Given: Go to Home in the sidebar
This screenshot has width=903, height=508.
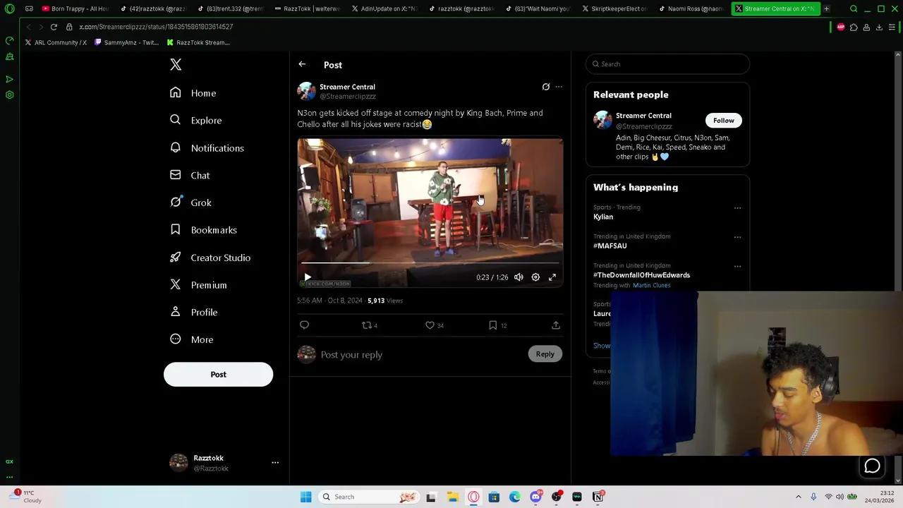Looking at the screenshot, I should pyautogui.click(x=193, y=93).
